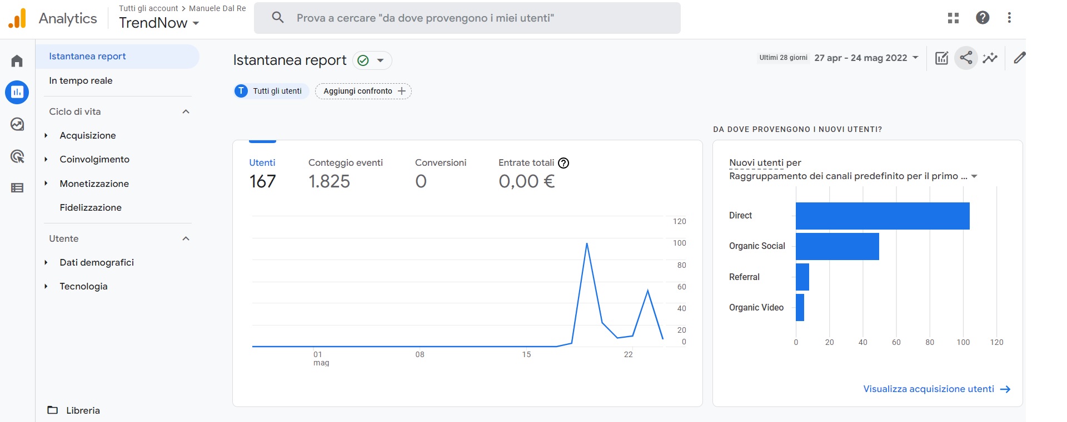Select In tempo reale report
The height and width of the screenshot is (422, 1067).
pyautogui.click(x=81, y=80)
